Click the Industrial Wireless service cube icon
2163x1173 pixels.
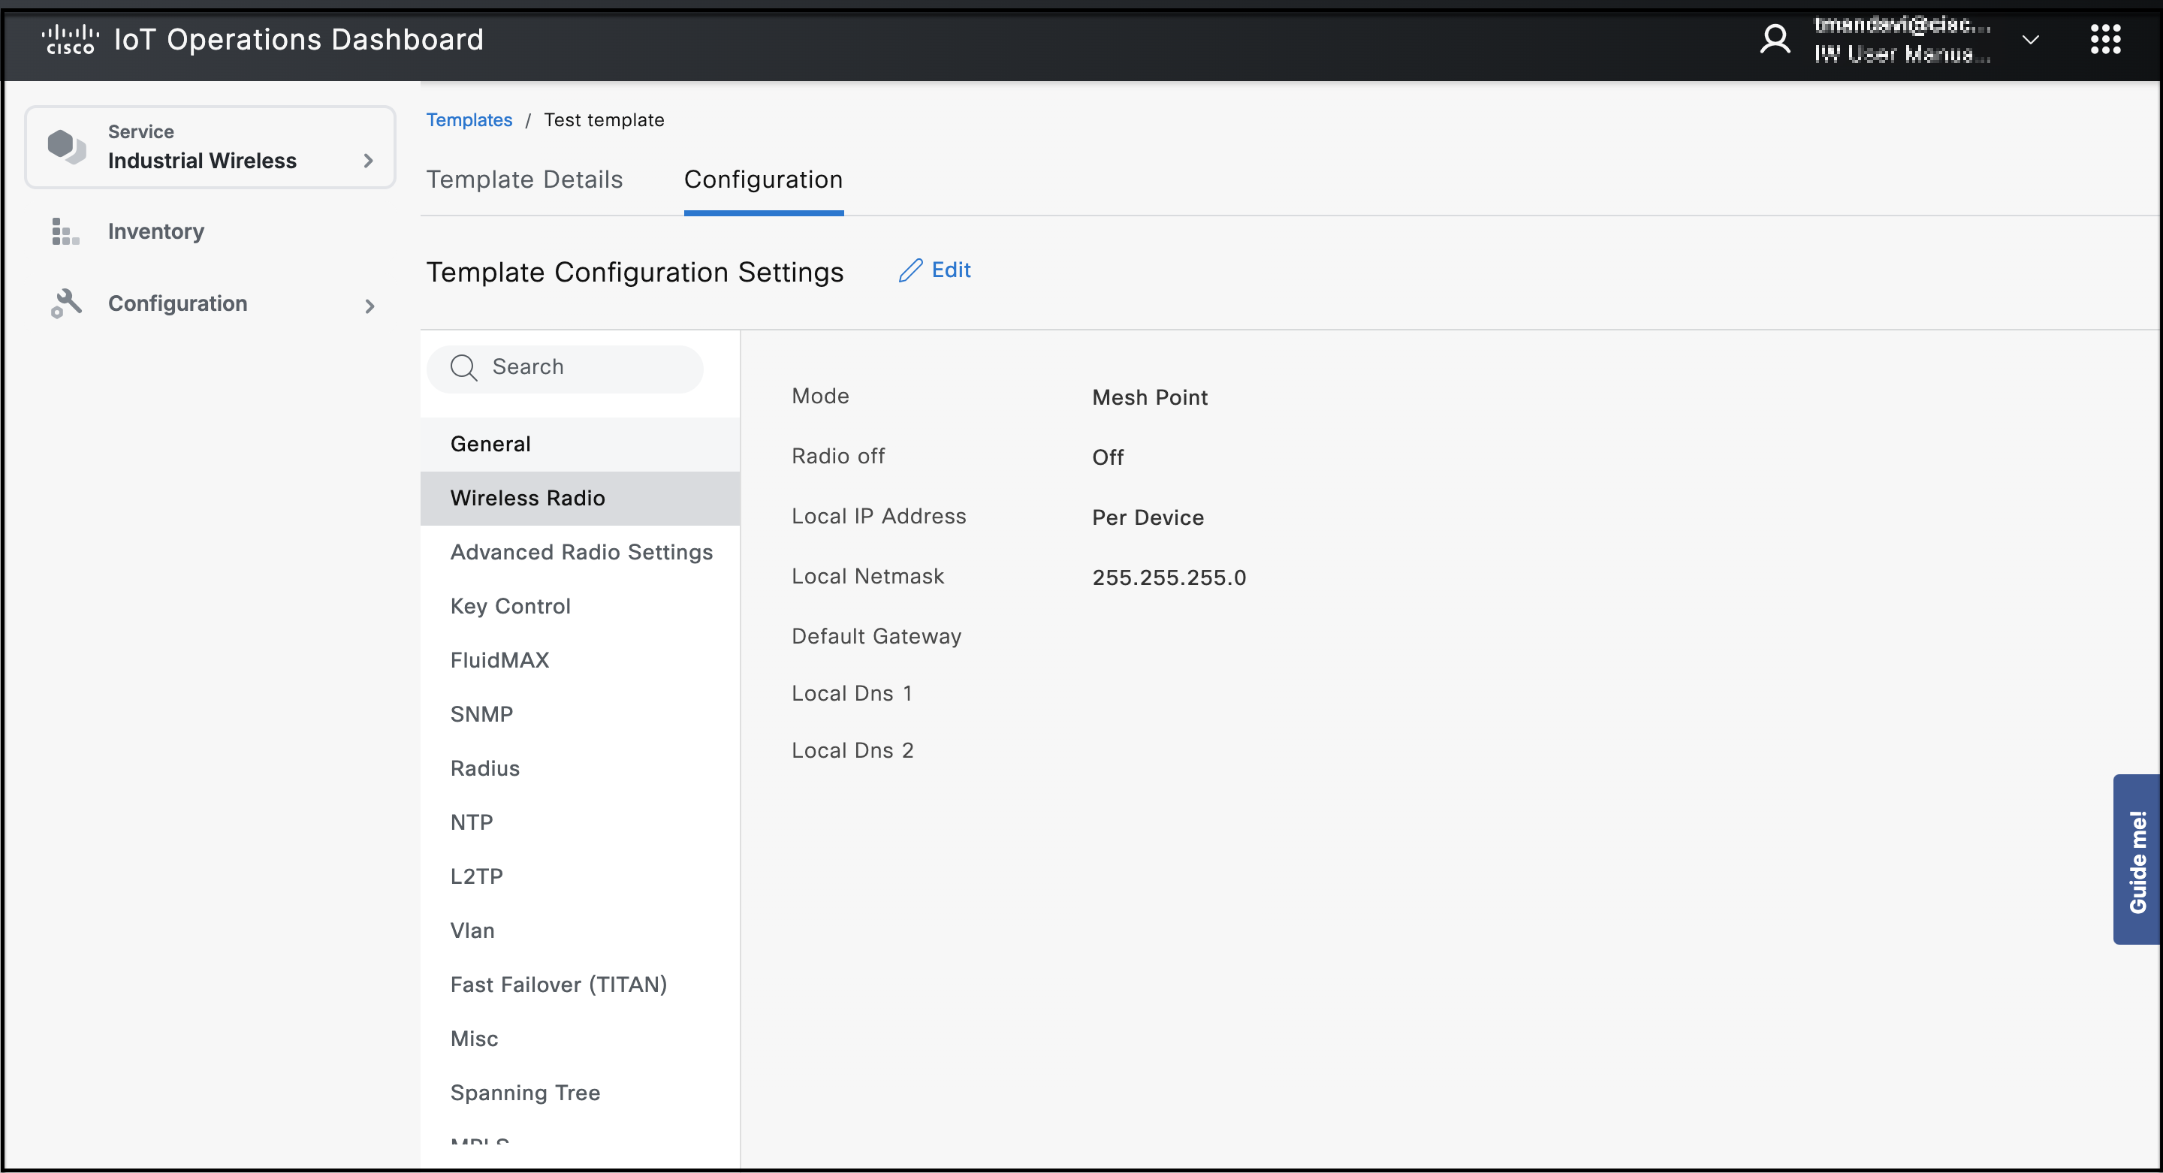point(66,146)
